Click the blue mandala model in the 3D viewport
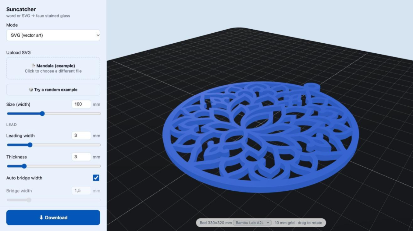 tap(261, 137)
